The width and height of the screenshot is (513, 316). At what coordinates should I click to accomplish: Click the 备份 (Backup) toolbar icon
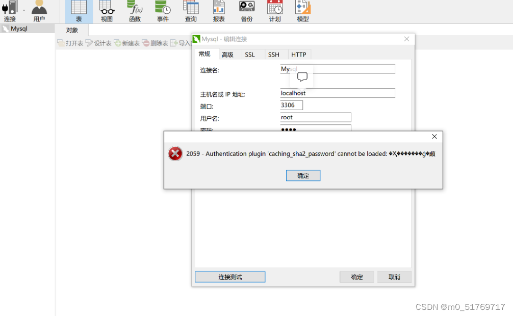pyautogui.click(x=247, y=11)
